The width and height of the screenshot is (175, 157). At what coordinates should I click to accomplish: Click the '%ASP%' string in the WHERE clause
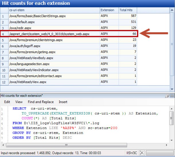[68, 128]
